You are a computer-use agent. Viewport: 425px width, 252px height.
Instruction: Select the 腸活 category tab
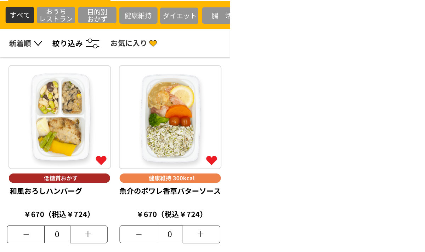(x=216, y=16)
